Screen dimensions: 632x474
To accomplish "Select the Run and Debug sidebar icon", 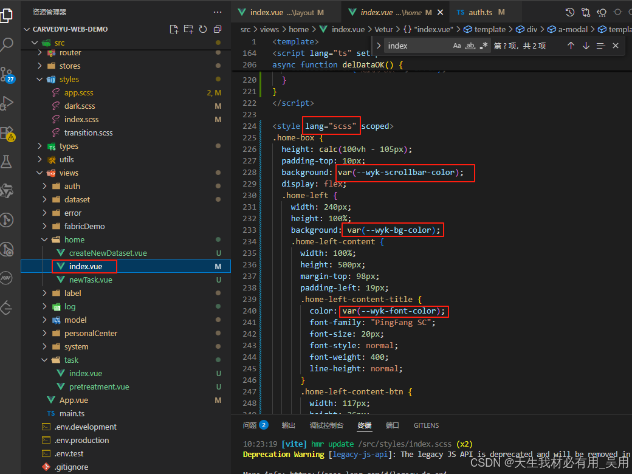I will pos(8,102).
